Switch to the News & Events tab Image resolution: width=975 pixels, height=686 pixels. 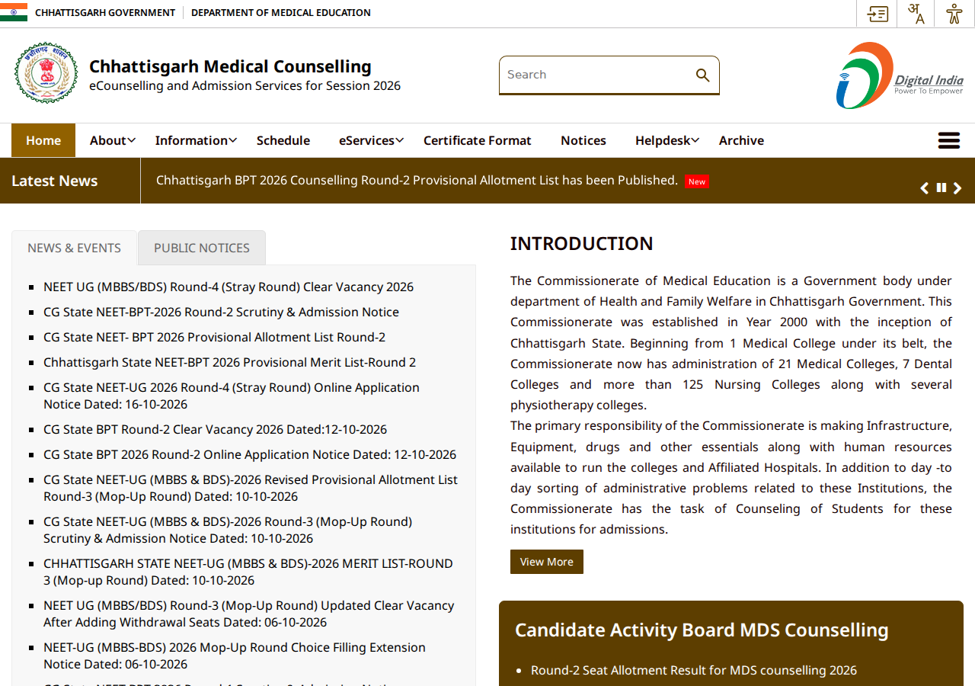(x=74, y=248)
